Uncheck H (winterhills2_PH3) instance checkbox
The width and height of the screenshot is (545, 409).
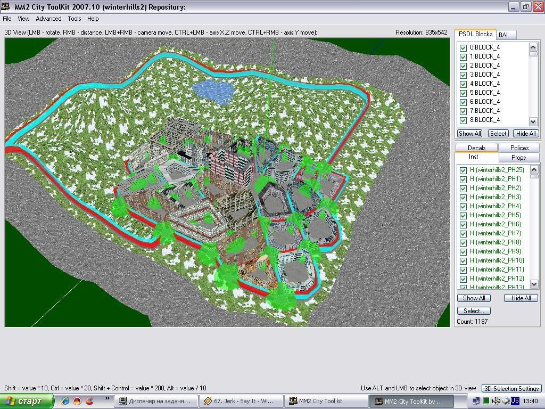pos(463,198)
